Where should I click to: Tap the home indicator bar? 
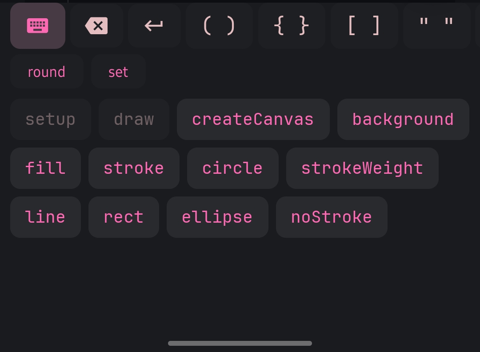[x=240, y=344]
